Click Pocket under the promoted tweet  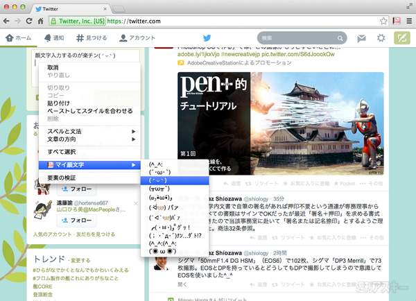point(345,183)
